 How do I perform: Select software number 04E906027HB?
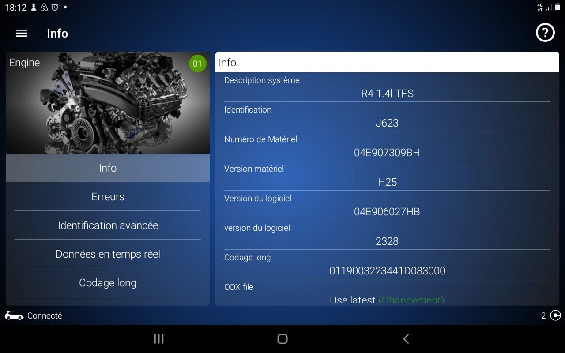(x=387, y=212)
